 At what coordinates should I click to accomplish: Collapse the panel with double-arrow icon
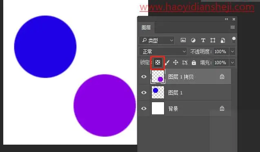(x=227, y=19)
